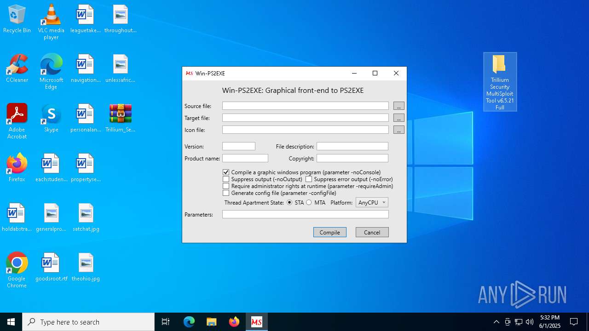Image resolution: width=589 pixels, height=331 pixels.
Task: Launch VLC media player shortcut
Action: tap(51, 22)
